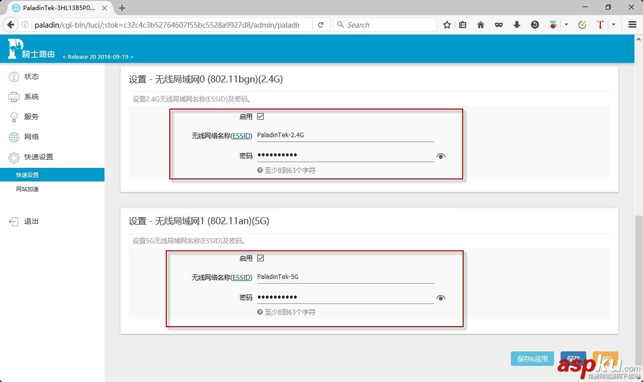The width and height of the screenshot is (643, 382).
Task: Reveal the 5G password with eye icon
Action: (441, 298)
